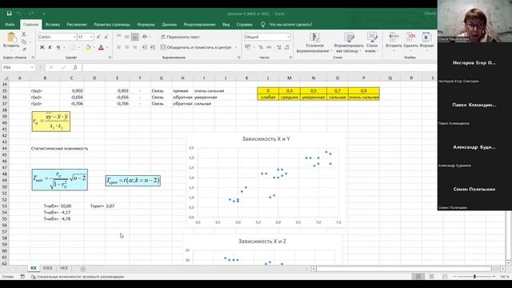Click the insert function fx icon
This screenshot has height=288, width=512.
(x=75, y=67)
